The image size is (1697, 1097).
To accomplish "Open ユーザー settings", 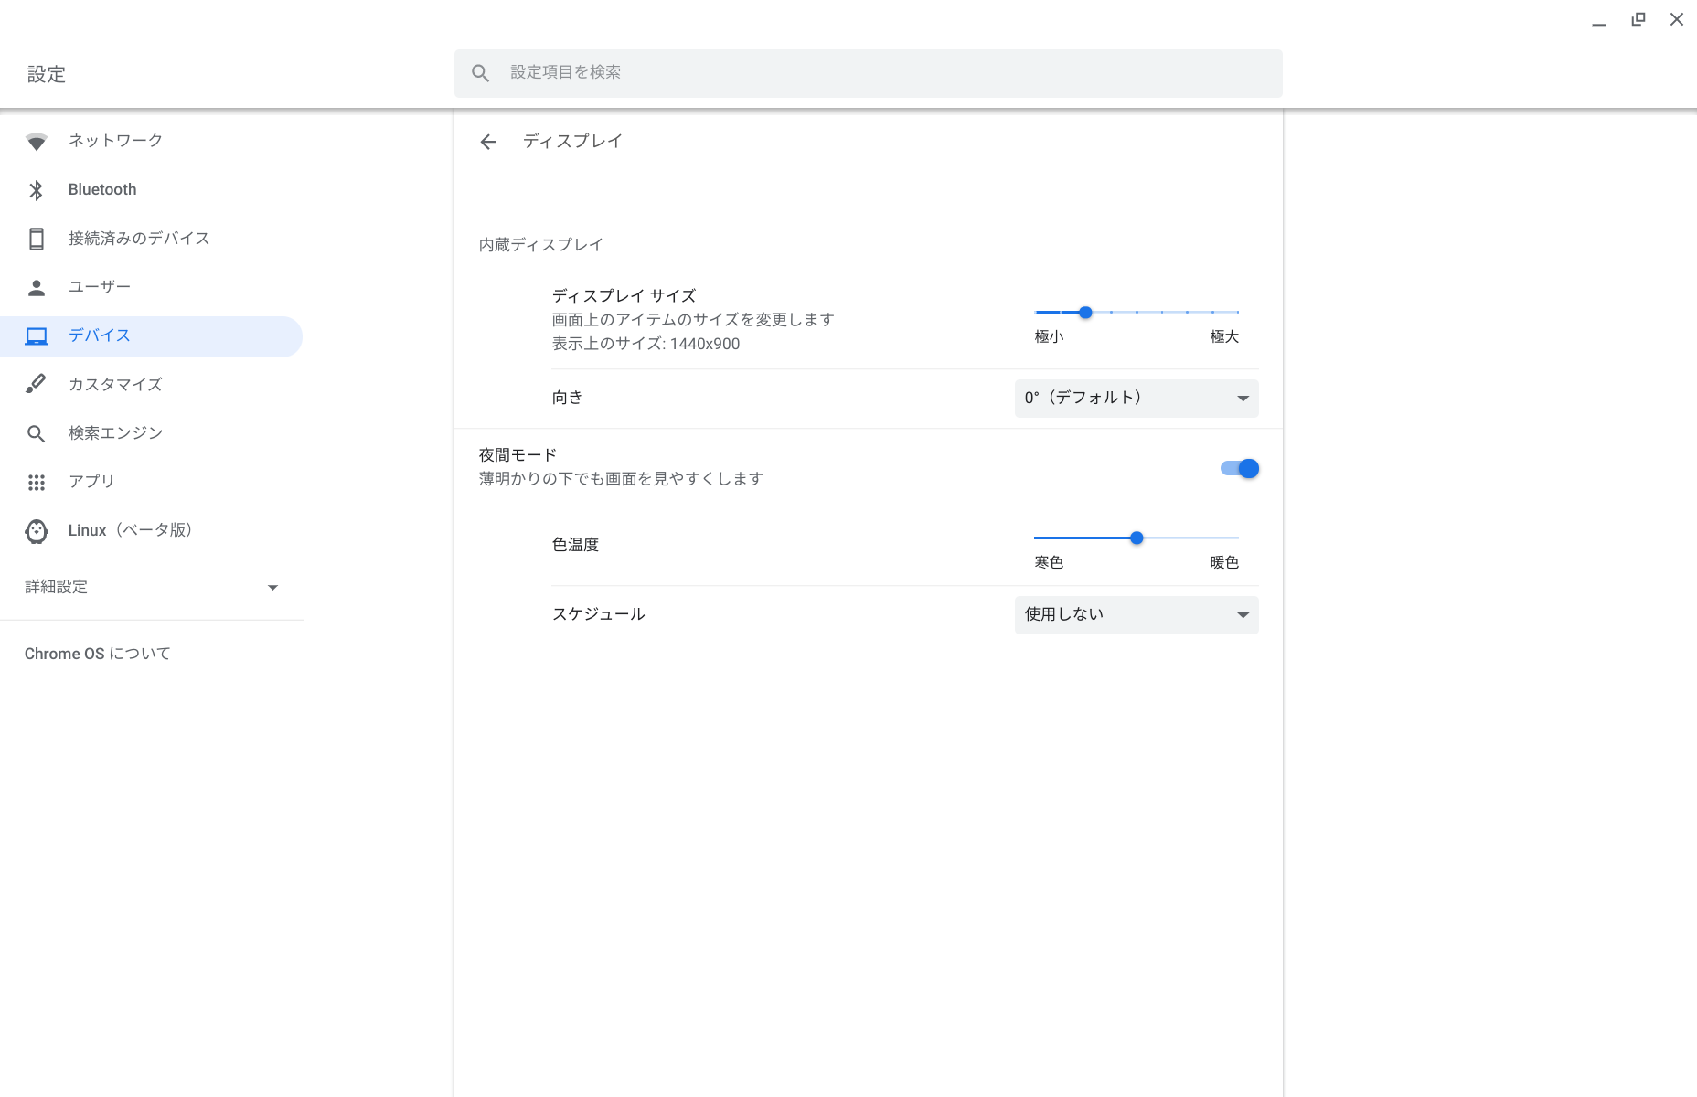I will pyautogui.click(x=152, y=287).
